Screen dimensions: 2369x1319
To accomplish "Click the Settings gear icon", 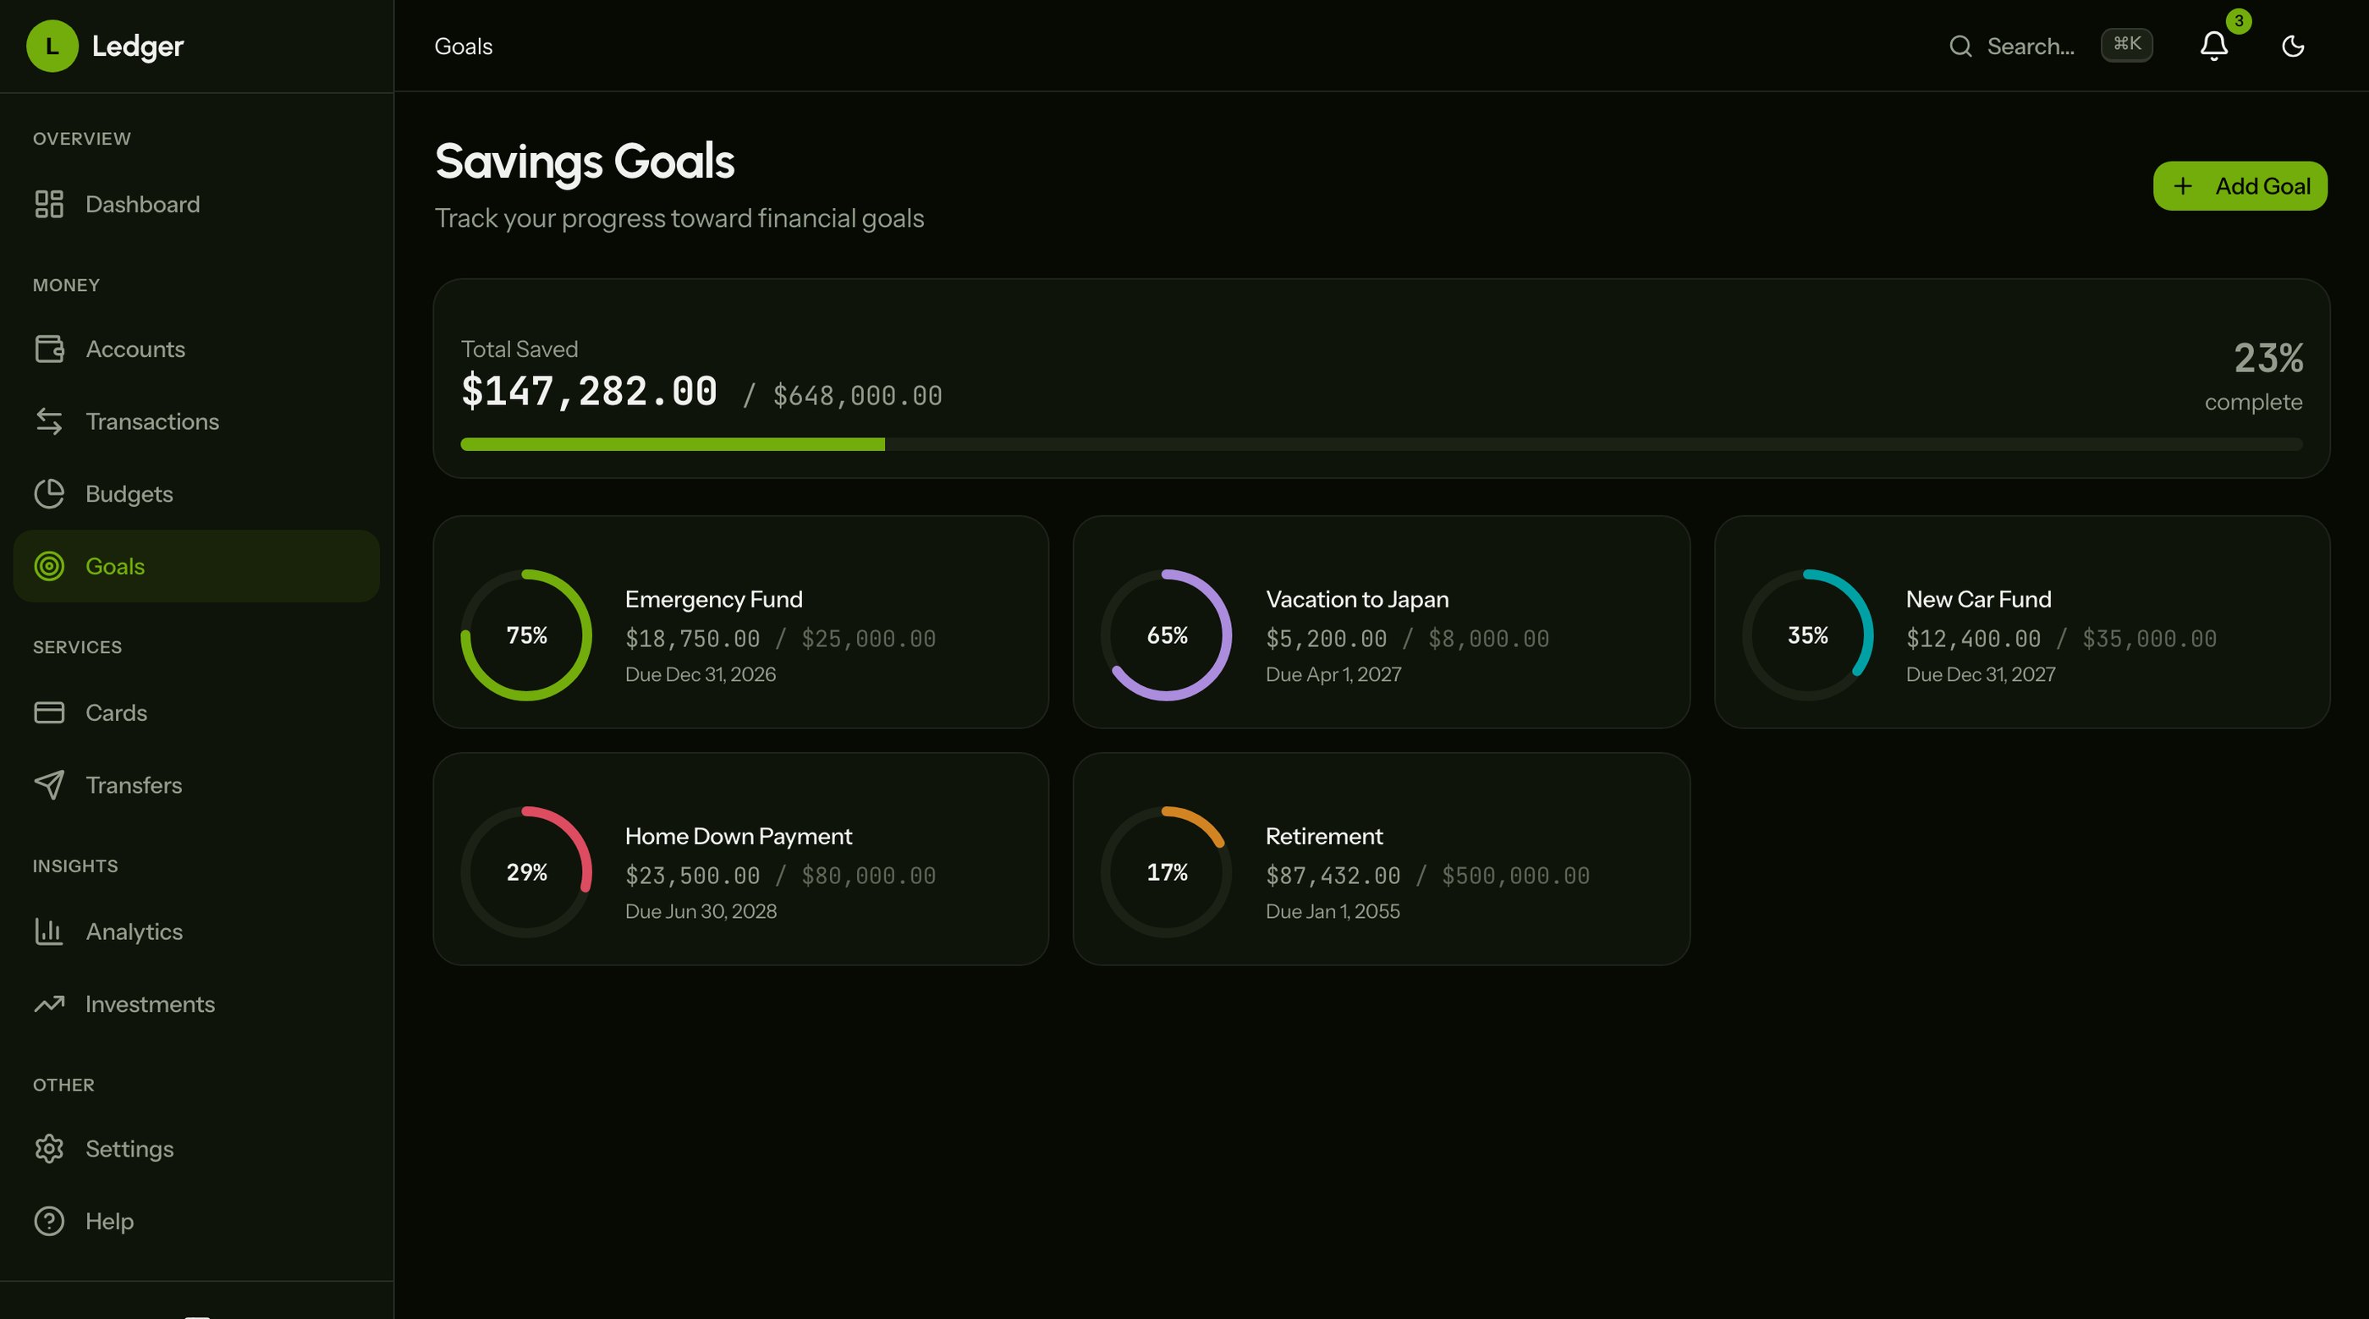I will (x=49, y=1149).
